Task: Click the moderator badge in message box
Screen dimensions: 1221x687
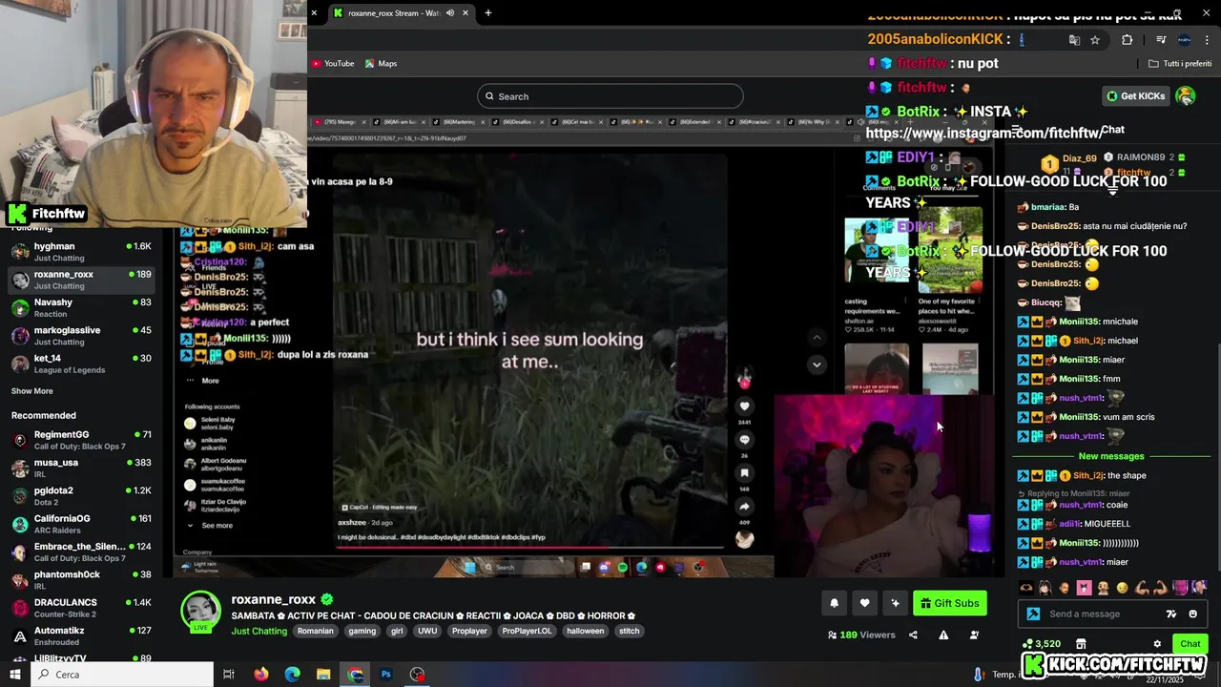Action: click(x=1033, y=614)
